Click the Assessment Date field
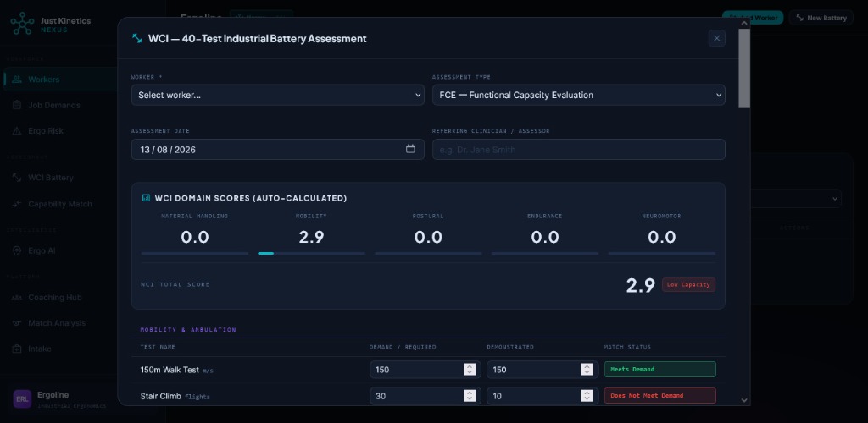The height and width of the screenshot is (423, 868). point(278,149)
